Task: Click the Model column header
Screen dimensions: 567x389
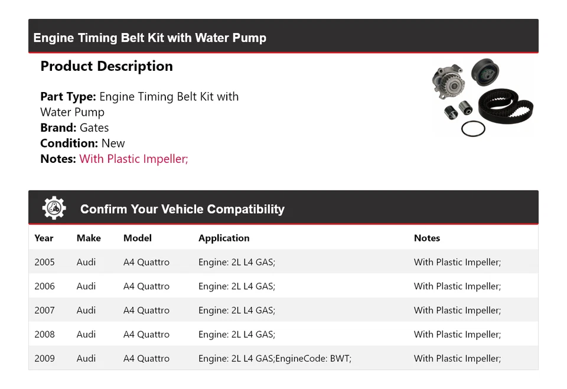Action: coord(137,238)
